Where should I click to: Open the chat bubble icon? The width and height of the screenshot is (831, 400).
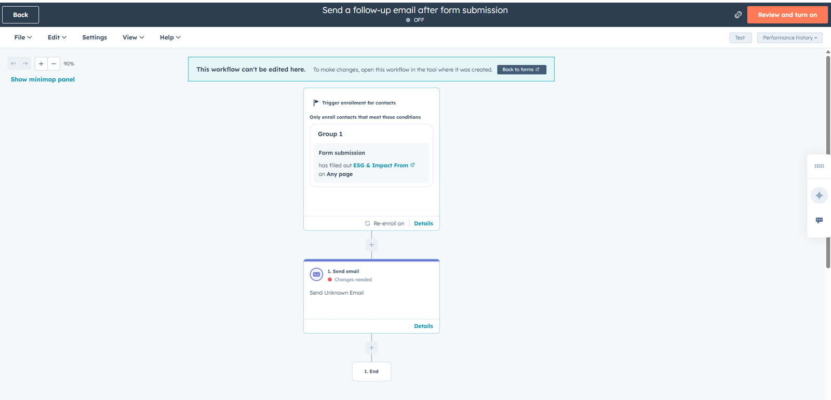coord(819,220)
